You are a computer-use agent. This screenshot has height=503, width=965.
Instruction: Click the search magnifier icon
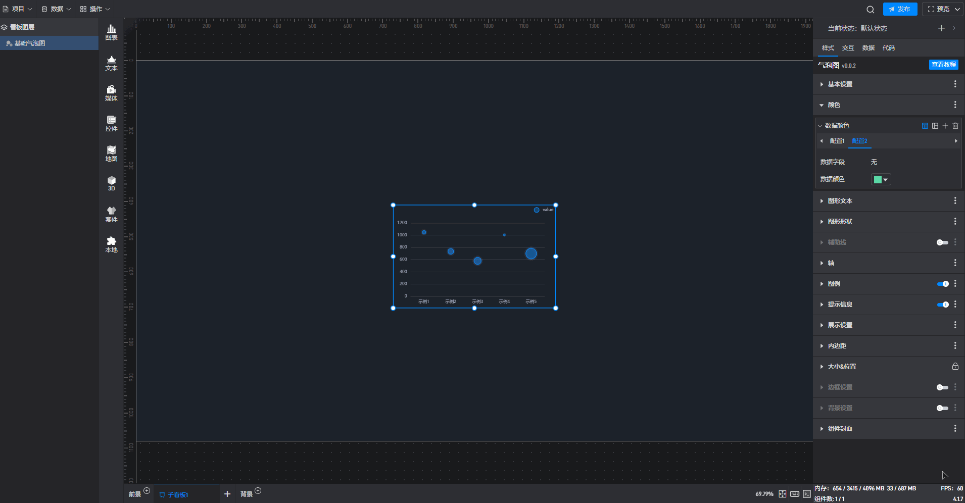pos(870,9)
